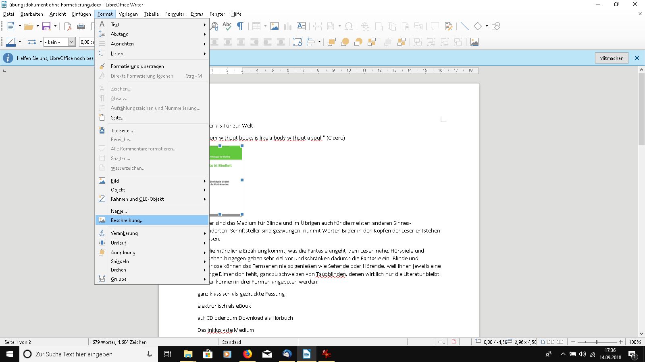
Task: Adjust the zoom slider in status bar
Action: point(596,342)
